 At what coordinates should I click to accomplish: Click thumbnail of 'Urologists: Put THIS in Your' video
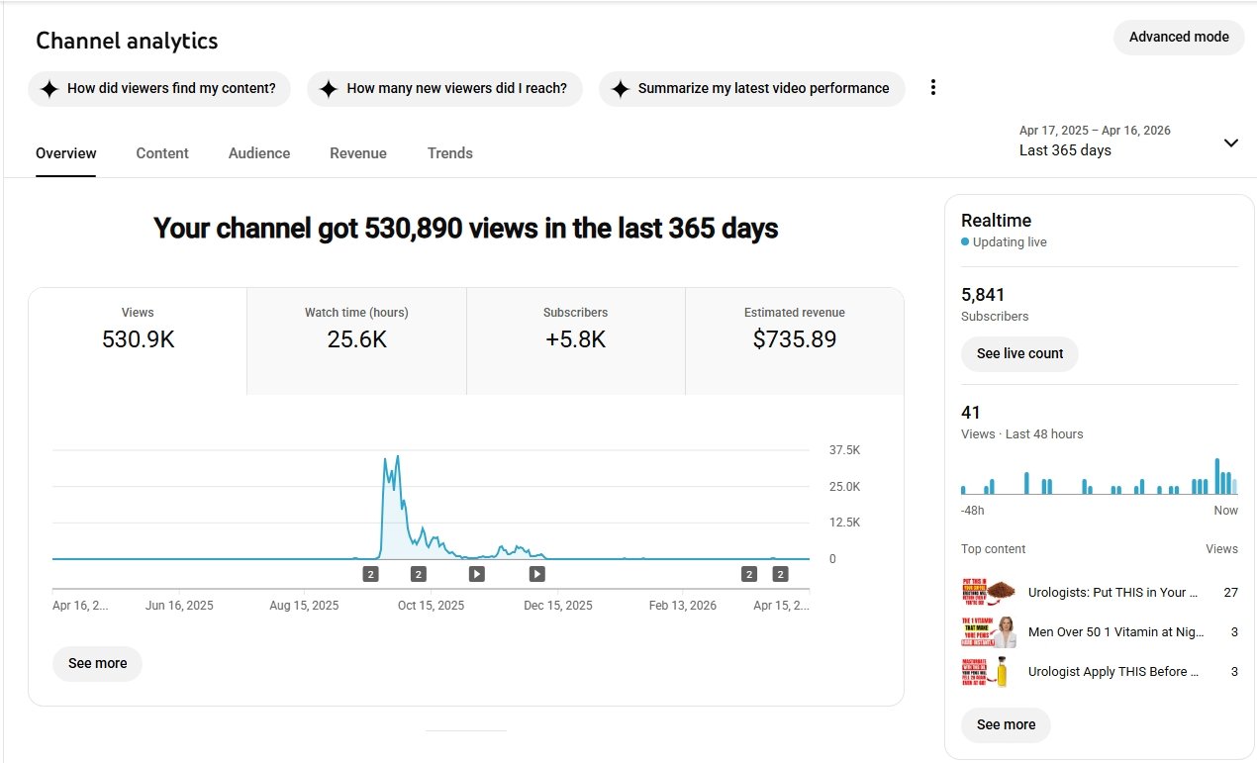(x=988, y=593)
